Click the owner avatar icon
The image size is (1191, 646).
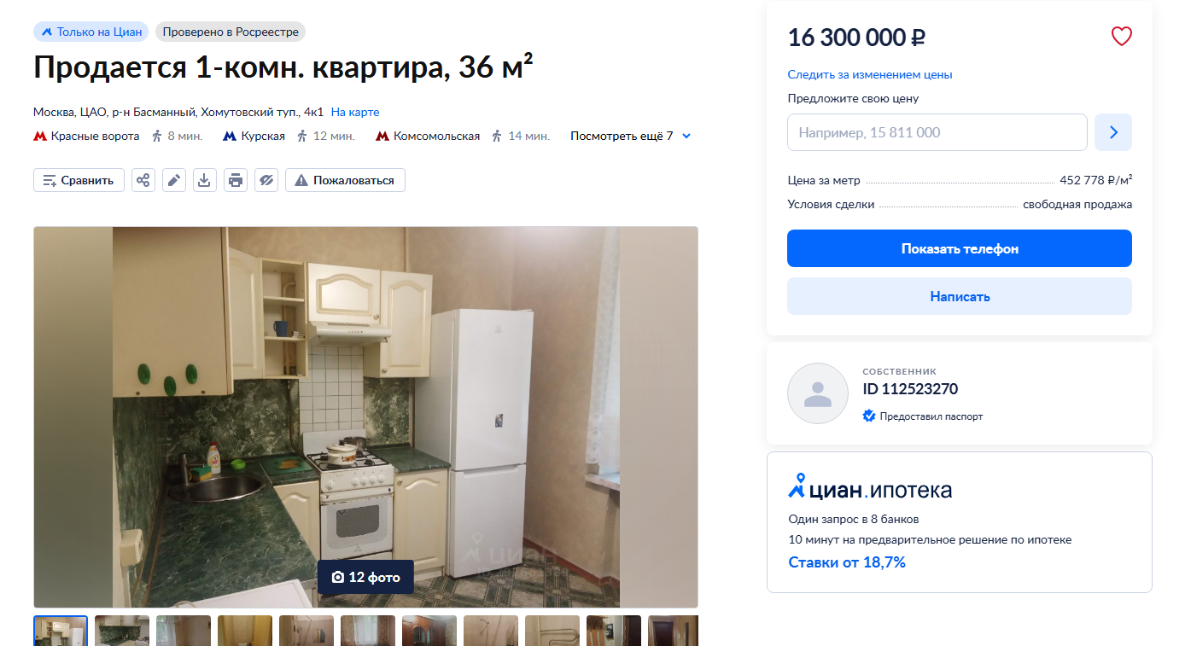click(x=818, y=393)
